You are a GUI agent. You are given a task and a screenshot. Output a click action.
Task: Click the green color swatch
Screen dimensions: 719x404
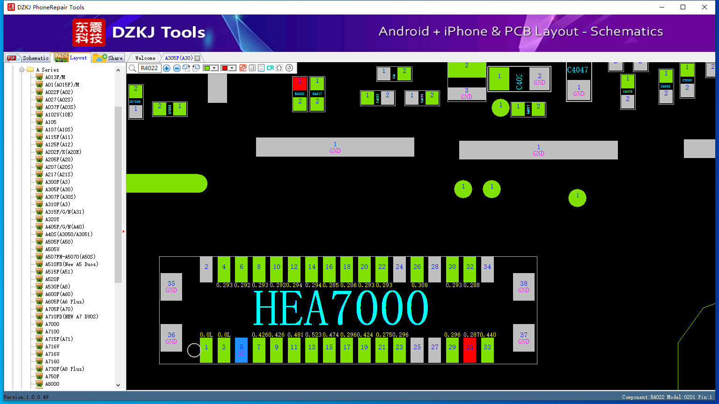click(x=207, y=68)
